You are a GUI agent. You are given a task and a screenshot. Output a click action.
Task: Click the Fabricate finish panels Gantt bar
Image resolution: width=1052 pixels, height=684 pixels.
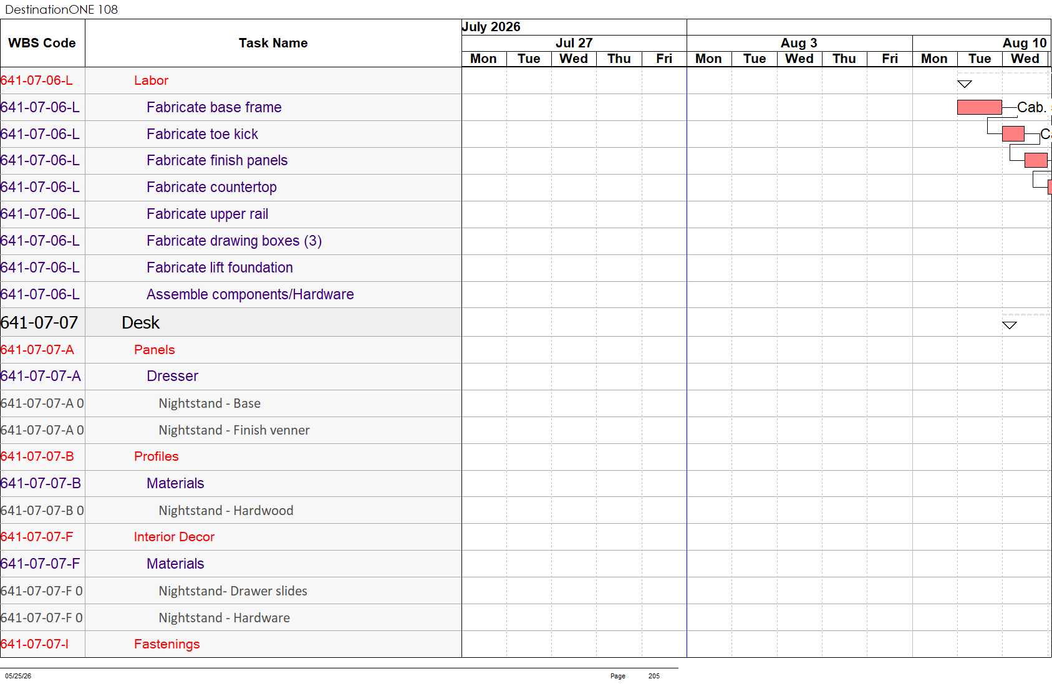[1036, 160]
